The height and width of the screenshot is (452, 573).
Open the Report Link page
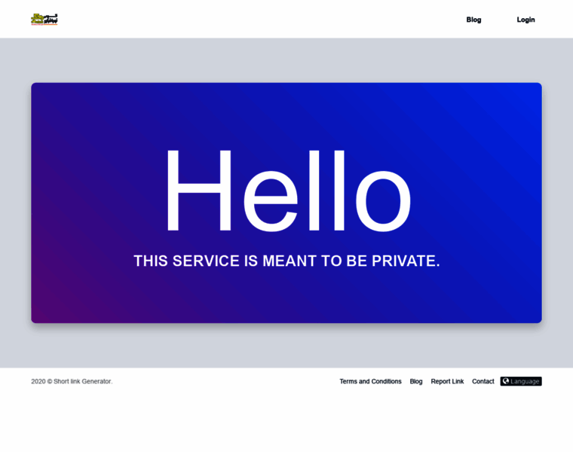pos(447,381)
